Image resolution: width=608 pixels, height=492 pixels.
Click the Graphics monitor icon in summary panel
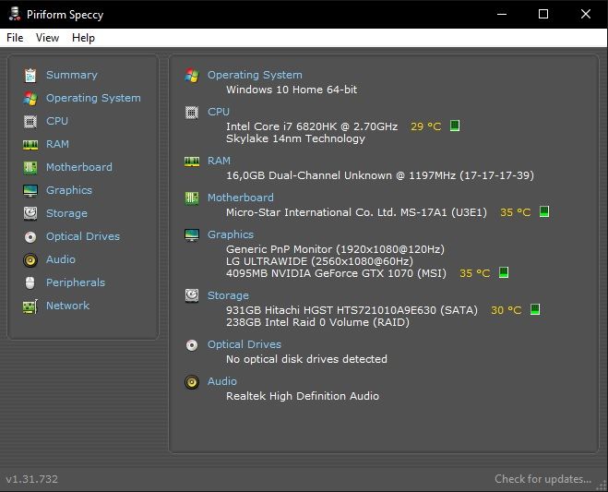pos(192,234)
